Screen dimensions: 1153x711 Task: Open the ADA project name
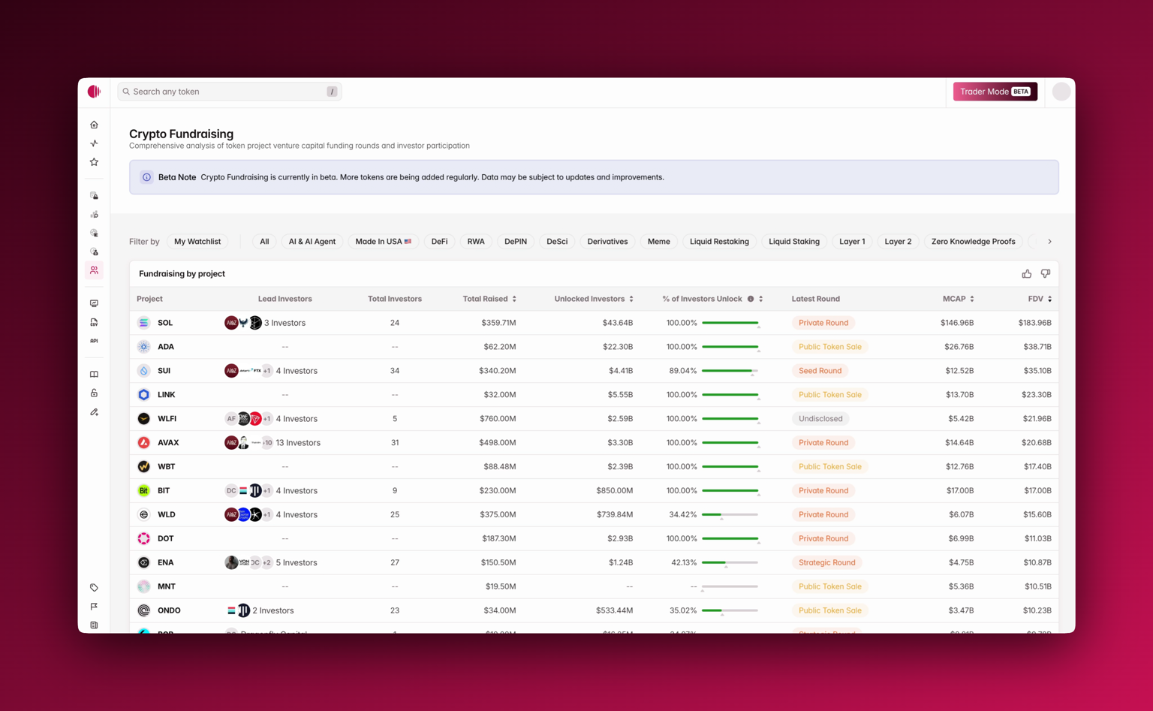pyautogui.click(x=166, y=347)
